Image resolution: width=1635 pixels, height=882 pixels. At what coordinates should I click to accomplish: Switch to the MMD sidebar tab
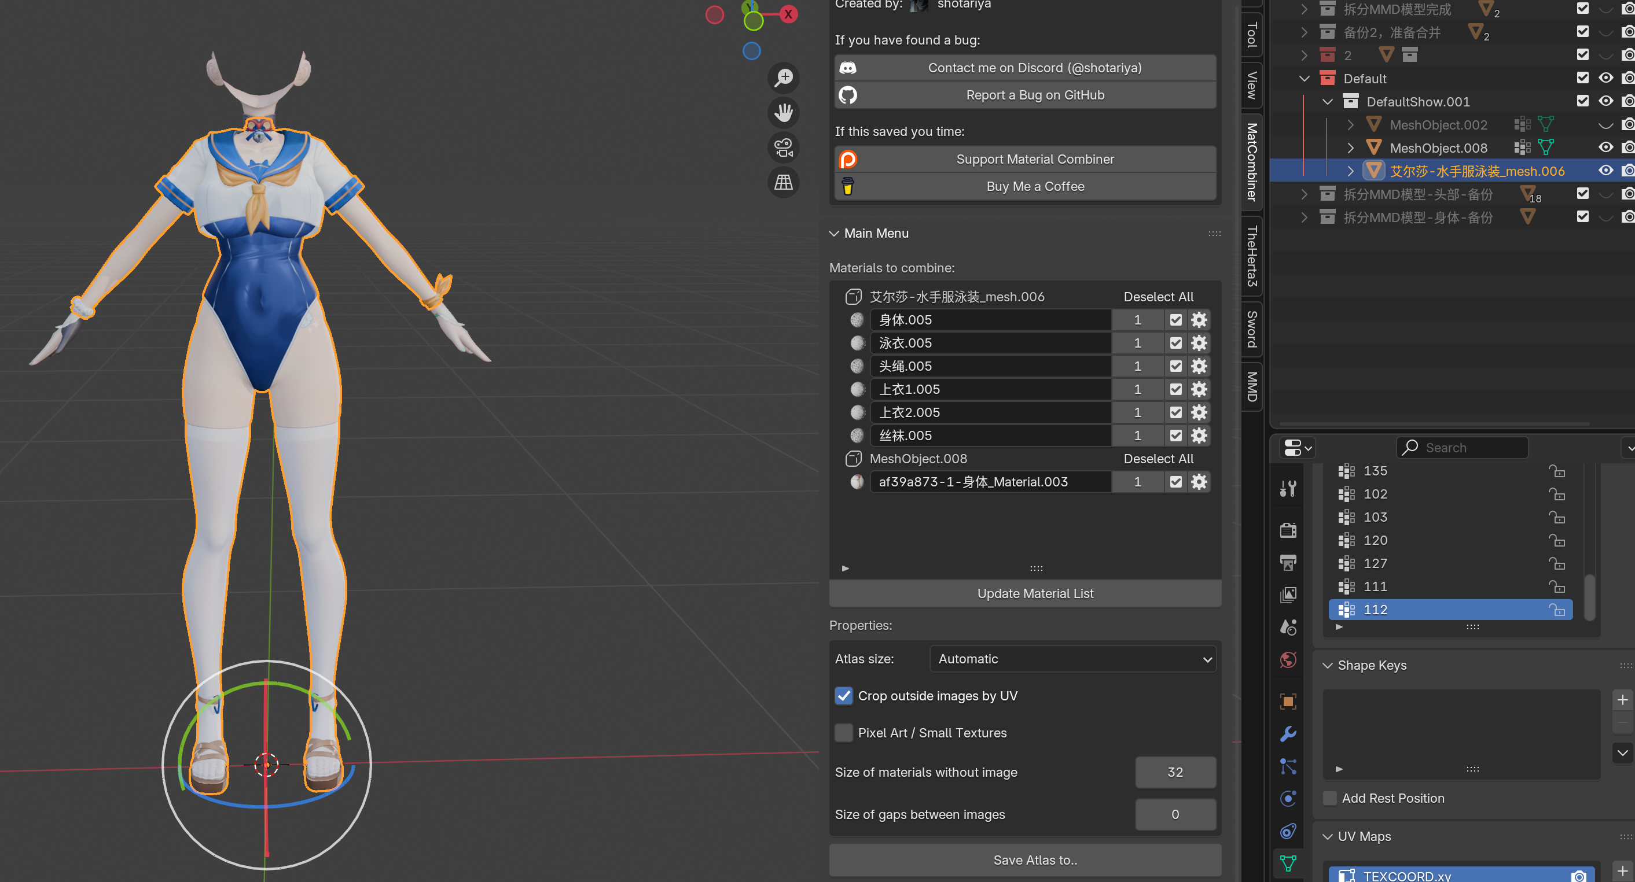(x=1252, y=386)
